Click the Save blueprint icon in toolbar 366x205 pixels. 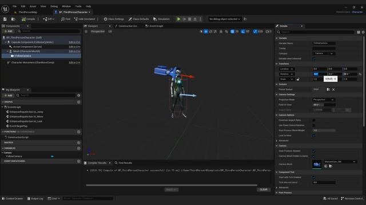coord(5,19)
